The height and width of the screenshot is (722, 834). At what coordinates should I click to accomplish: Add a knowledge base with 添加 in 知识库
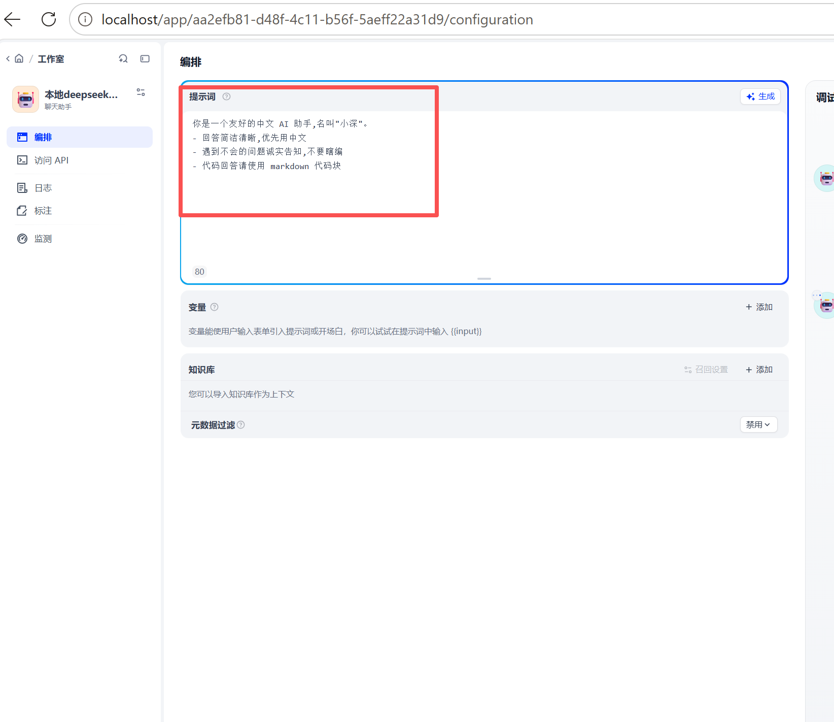tap(759, 370)
